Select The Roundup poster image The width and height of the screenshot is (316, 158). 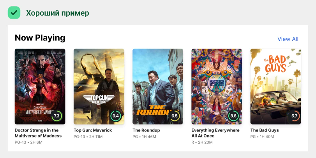click(158, 86)
